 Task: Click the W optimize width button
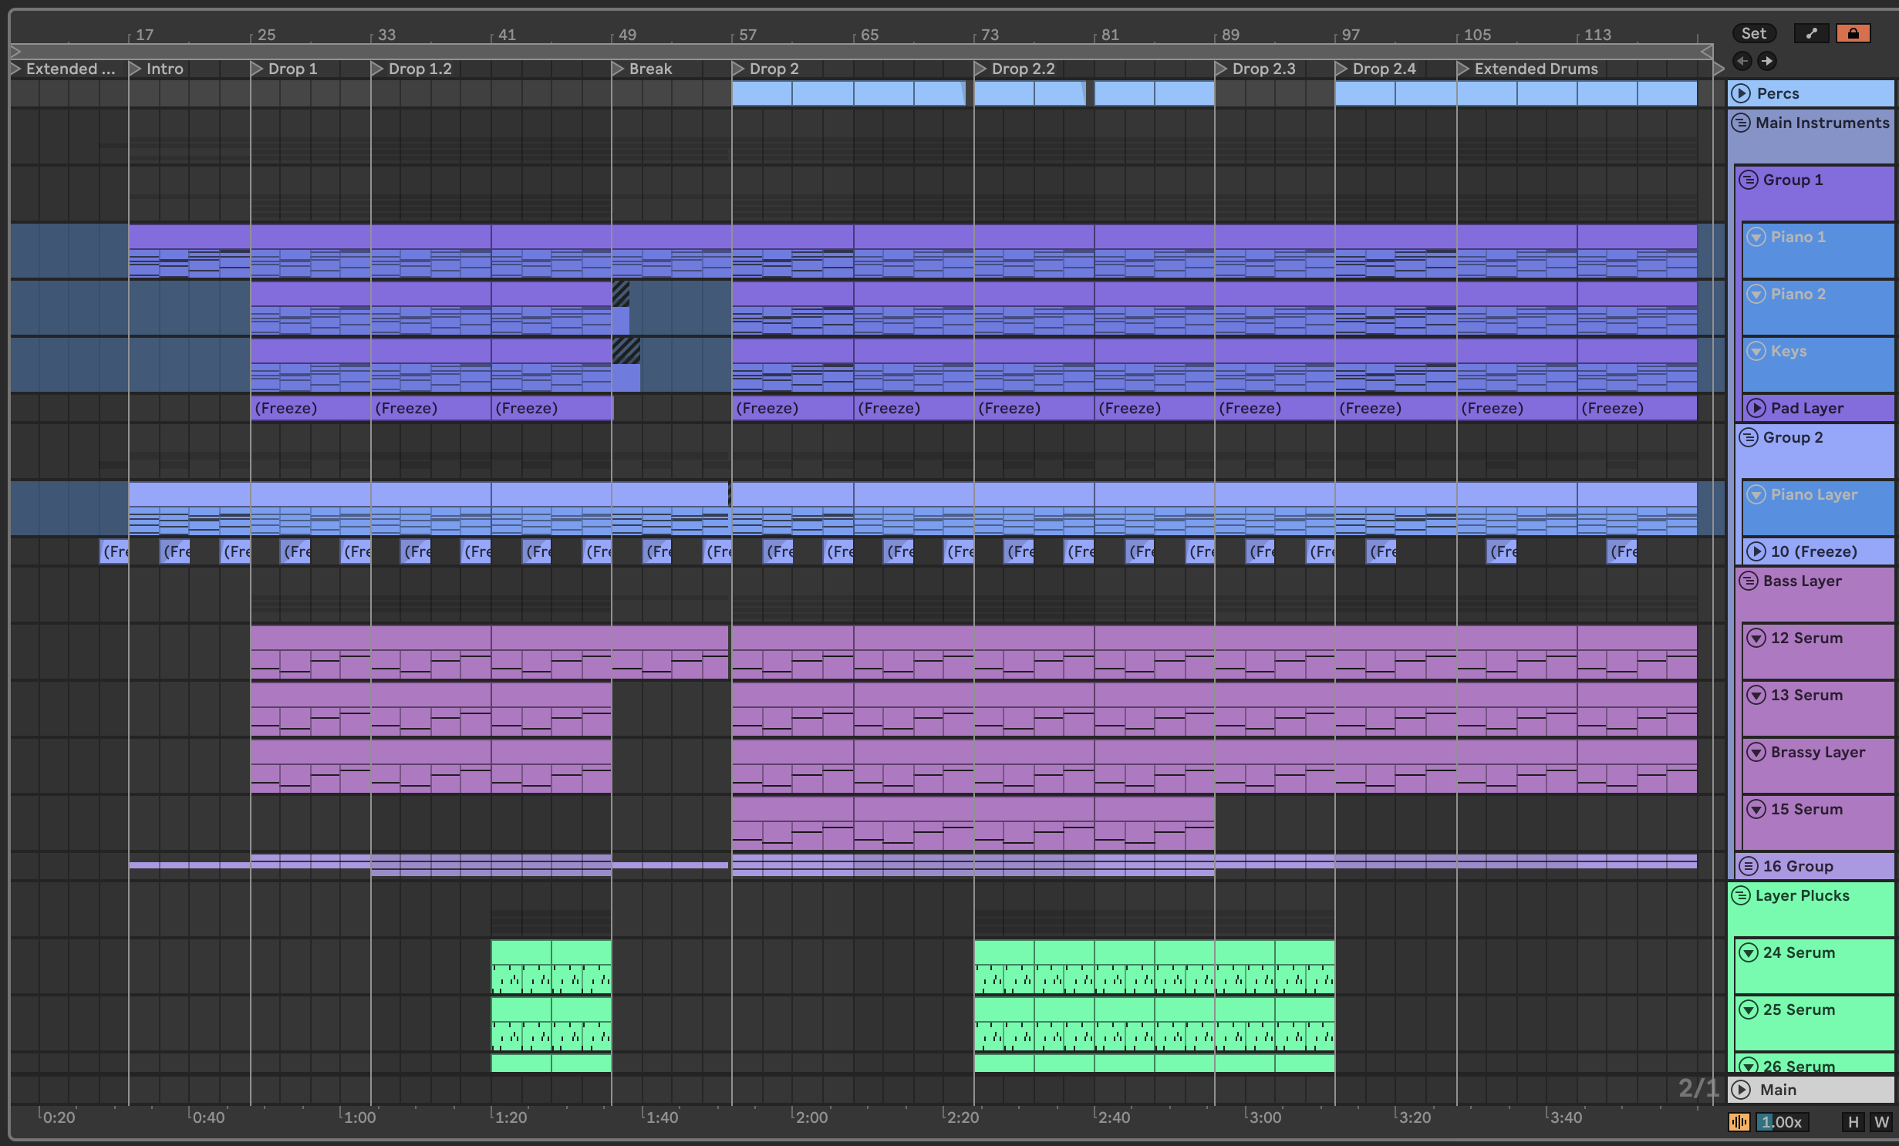(1882, 1122)
